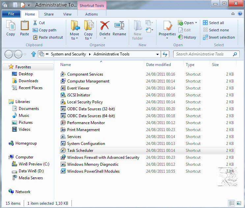Click History in the Open group
Screen dimensions: 245x208
coord(187,37)
